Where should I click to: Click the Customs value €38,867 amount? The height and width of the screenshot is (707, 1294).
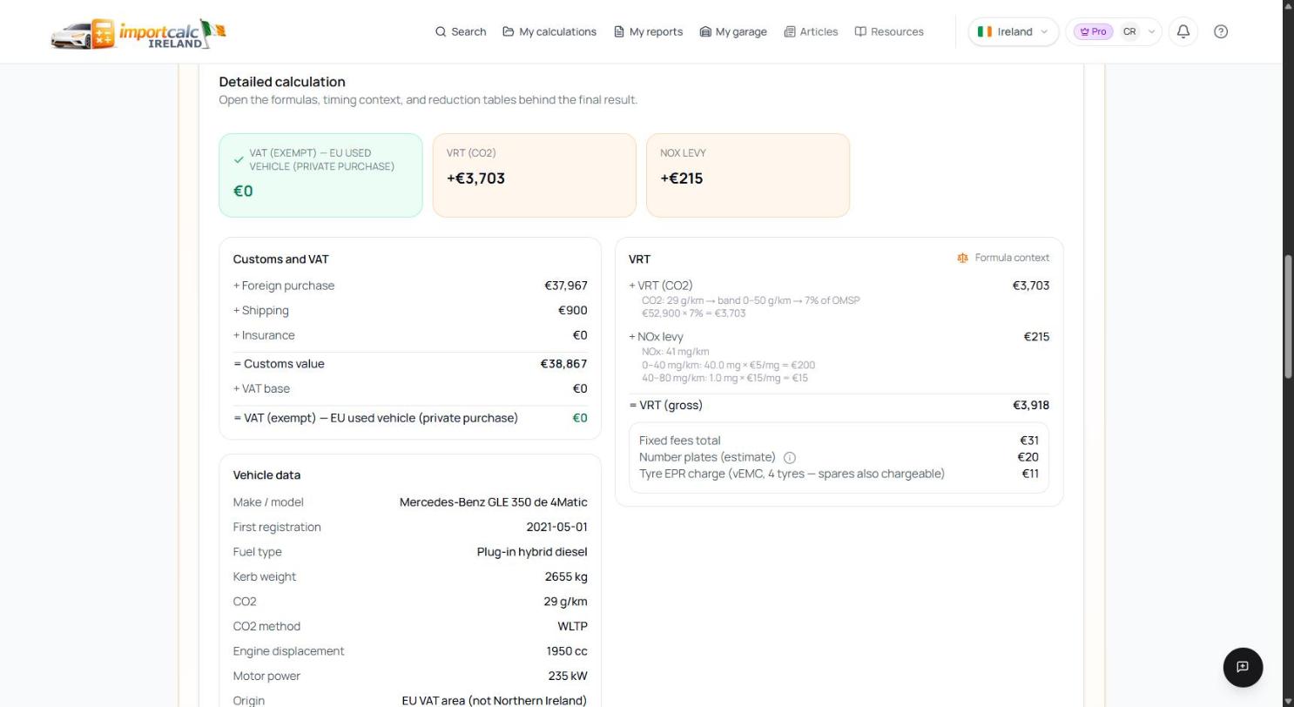563,364
